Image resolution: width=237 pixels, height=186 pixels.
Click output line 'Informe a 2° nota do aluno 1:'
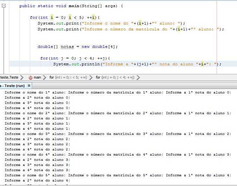point(37,118)
